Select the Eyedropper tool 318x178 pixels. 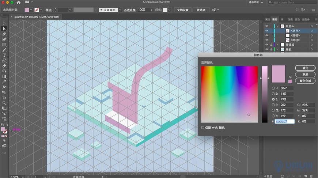pyautogui.click(x=4, y=82)
